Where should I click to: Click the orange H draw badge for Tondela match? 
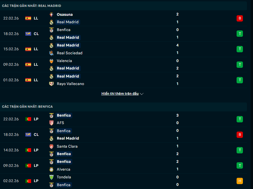pyautogui.click(x=239, y=181)
